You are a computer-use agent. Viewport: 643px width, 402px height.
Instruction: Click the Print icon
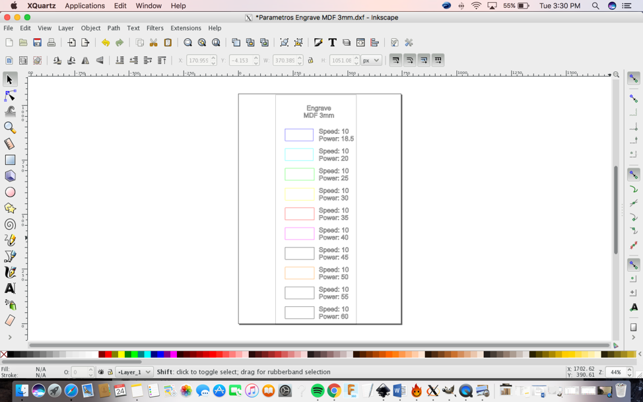(51, 43)
